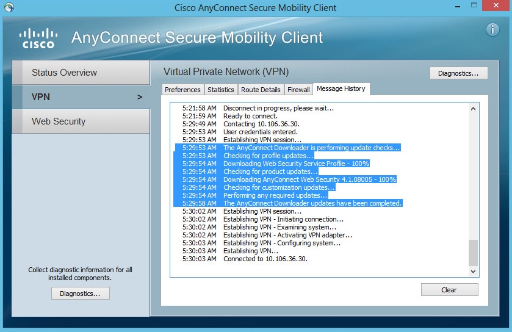Select the 5:30:02 AM 'Establishing VPN session...' line
The image size is (512, 332).
pyautogui.click(x=242, y=211)
